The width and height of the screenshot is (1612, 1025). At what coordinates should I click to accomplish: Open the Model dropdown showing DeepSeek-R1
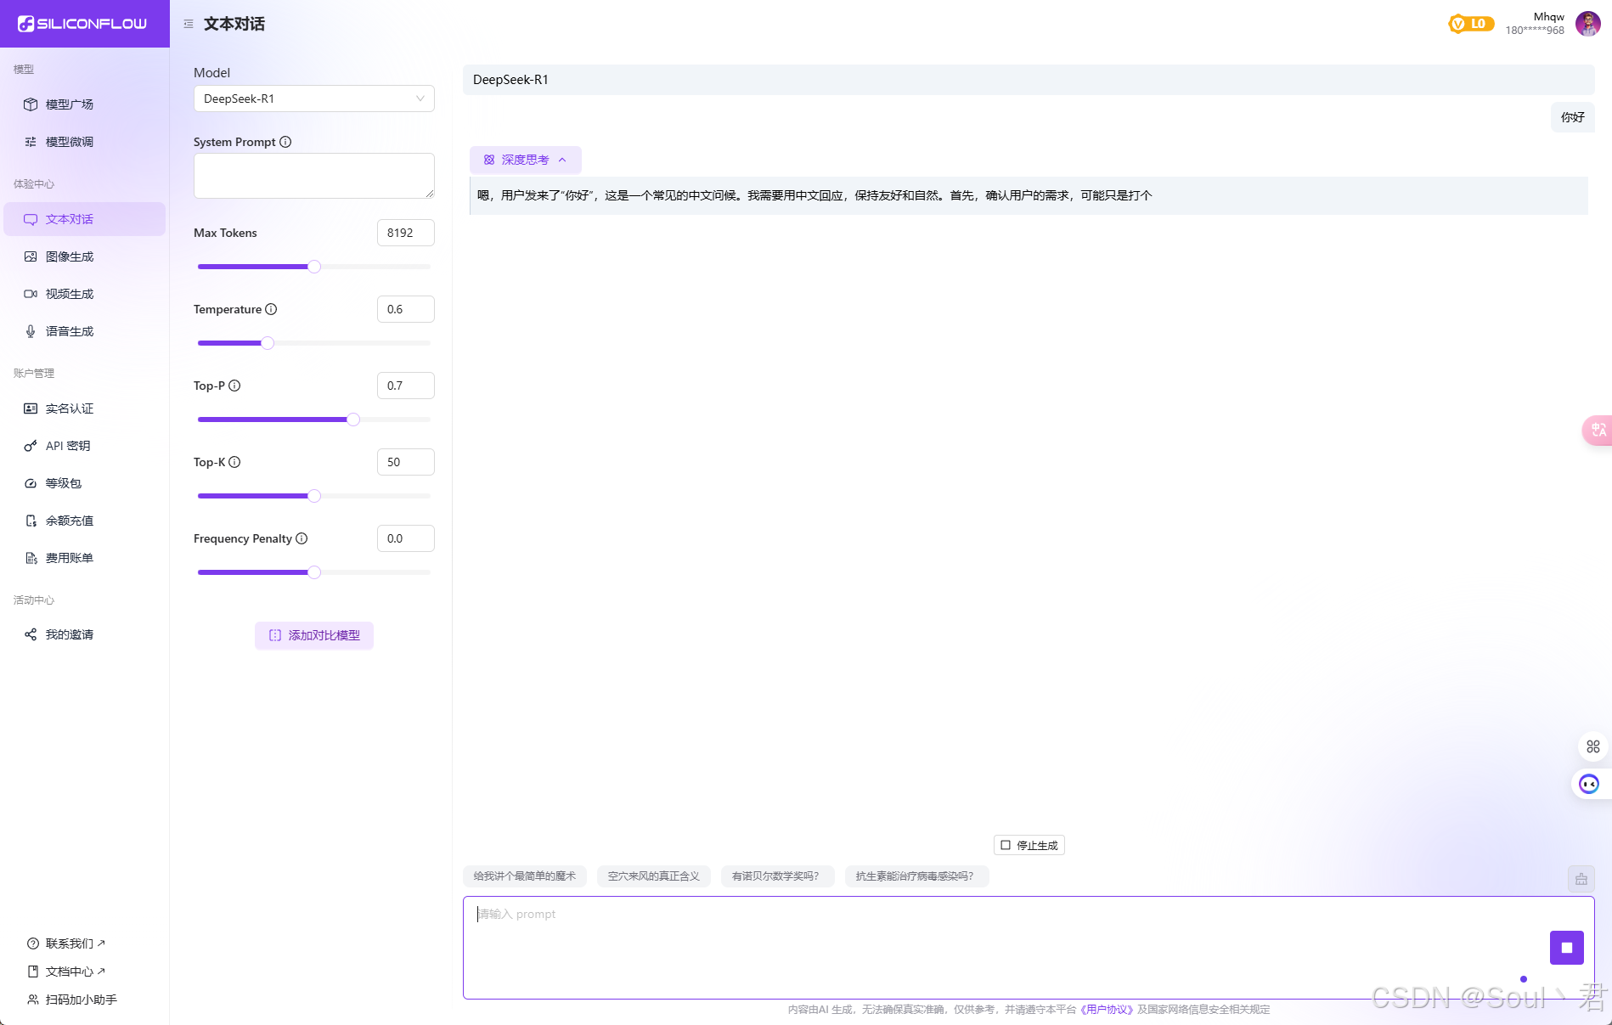314,99
